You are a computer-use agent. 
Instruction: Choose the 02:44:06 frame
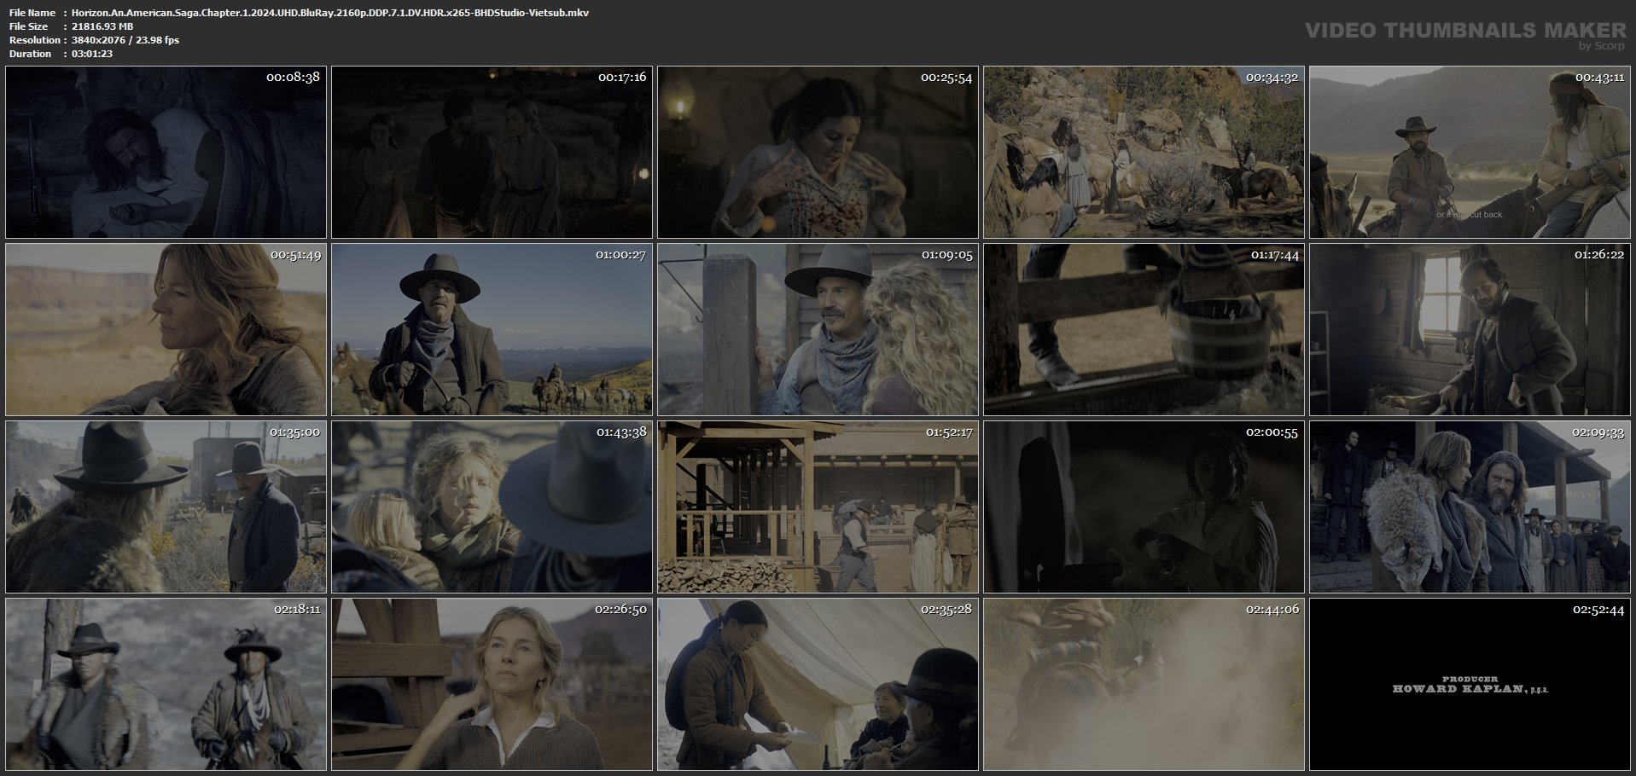pos(1144,685)
